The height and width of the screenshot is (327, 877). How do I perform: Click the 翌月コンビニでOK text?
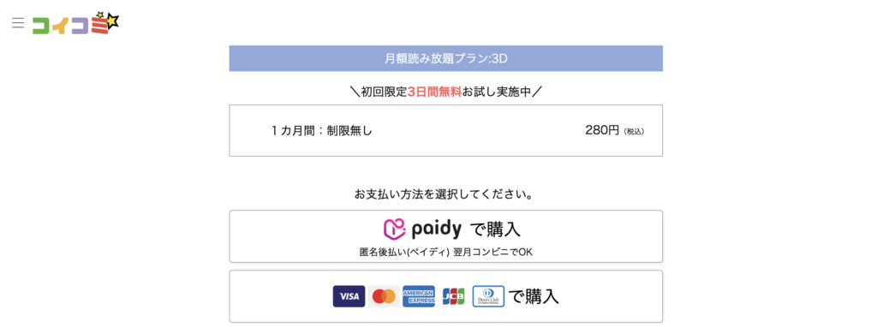tap(493, 252)
